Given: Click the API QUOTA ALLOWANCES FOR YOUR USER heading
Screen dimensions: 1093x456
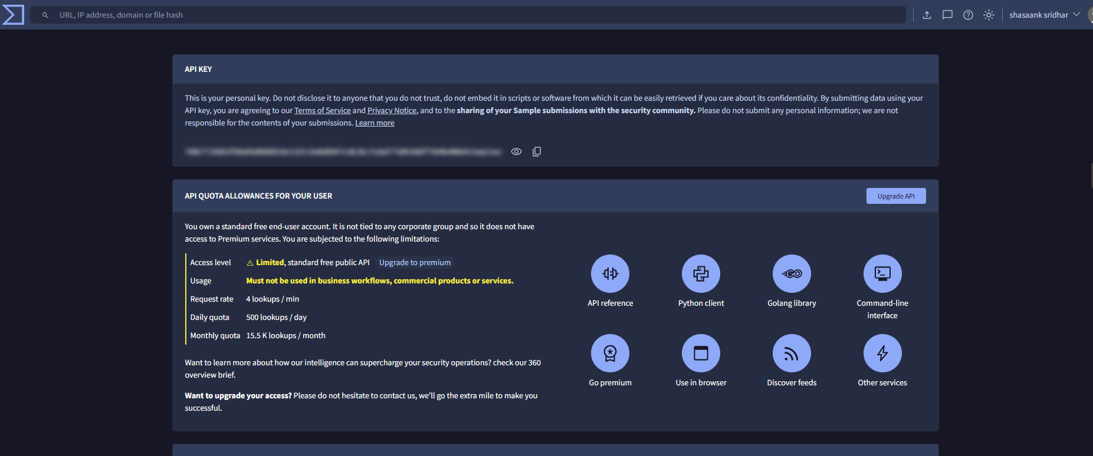Looking at the screenshot, I should click(x=258, y=196).
